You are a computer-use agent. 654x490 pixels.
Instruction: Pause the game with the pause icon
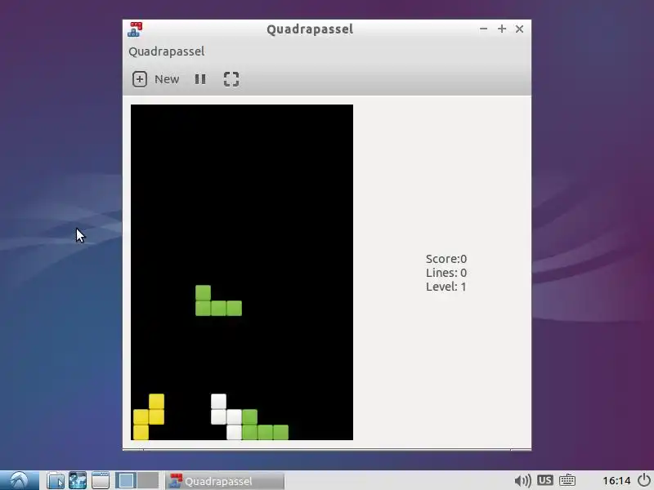[200, 79]
